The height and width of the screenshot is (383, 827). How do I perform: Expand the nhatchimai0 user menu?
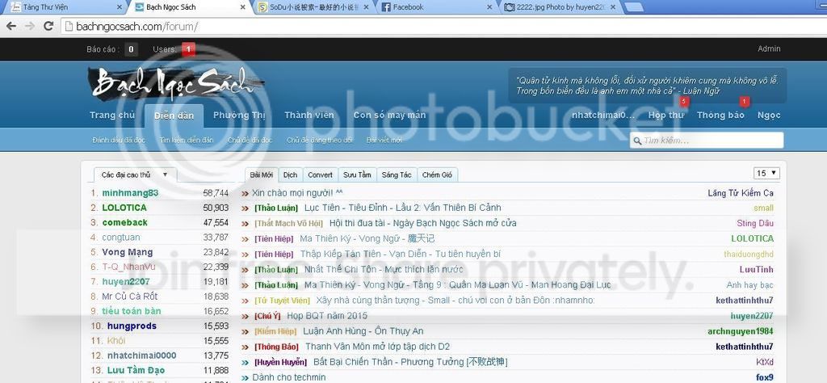click(602, 116)
